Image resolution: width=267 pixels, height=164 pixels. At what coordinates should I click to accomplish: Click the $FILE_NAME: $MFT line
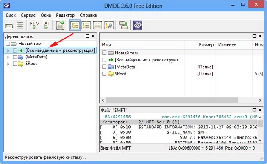coord(187,132)
